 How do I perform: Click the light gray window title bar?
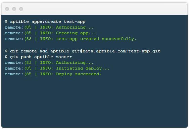tap(95, 9)
